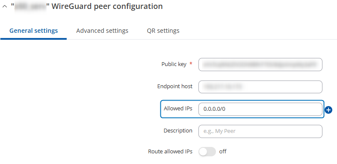Viewport: 337px width, 164px height.
Task: Click the off text beside the toggle
Action: click(x=223, y=152)
